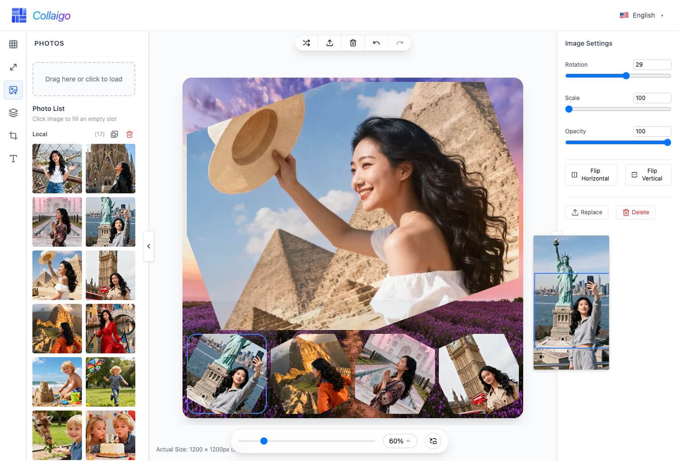The height and width of the screenshot is (461, 679).
Task: Add photos via the image icon next to Local
Action: point(114,134)
